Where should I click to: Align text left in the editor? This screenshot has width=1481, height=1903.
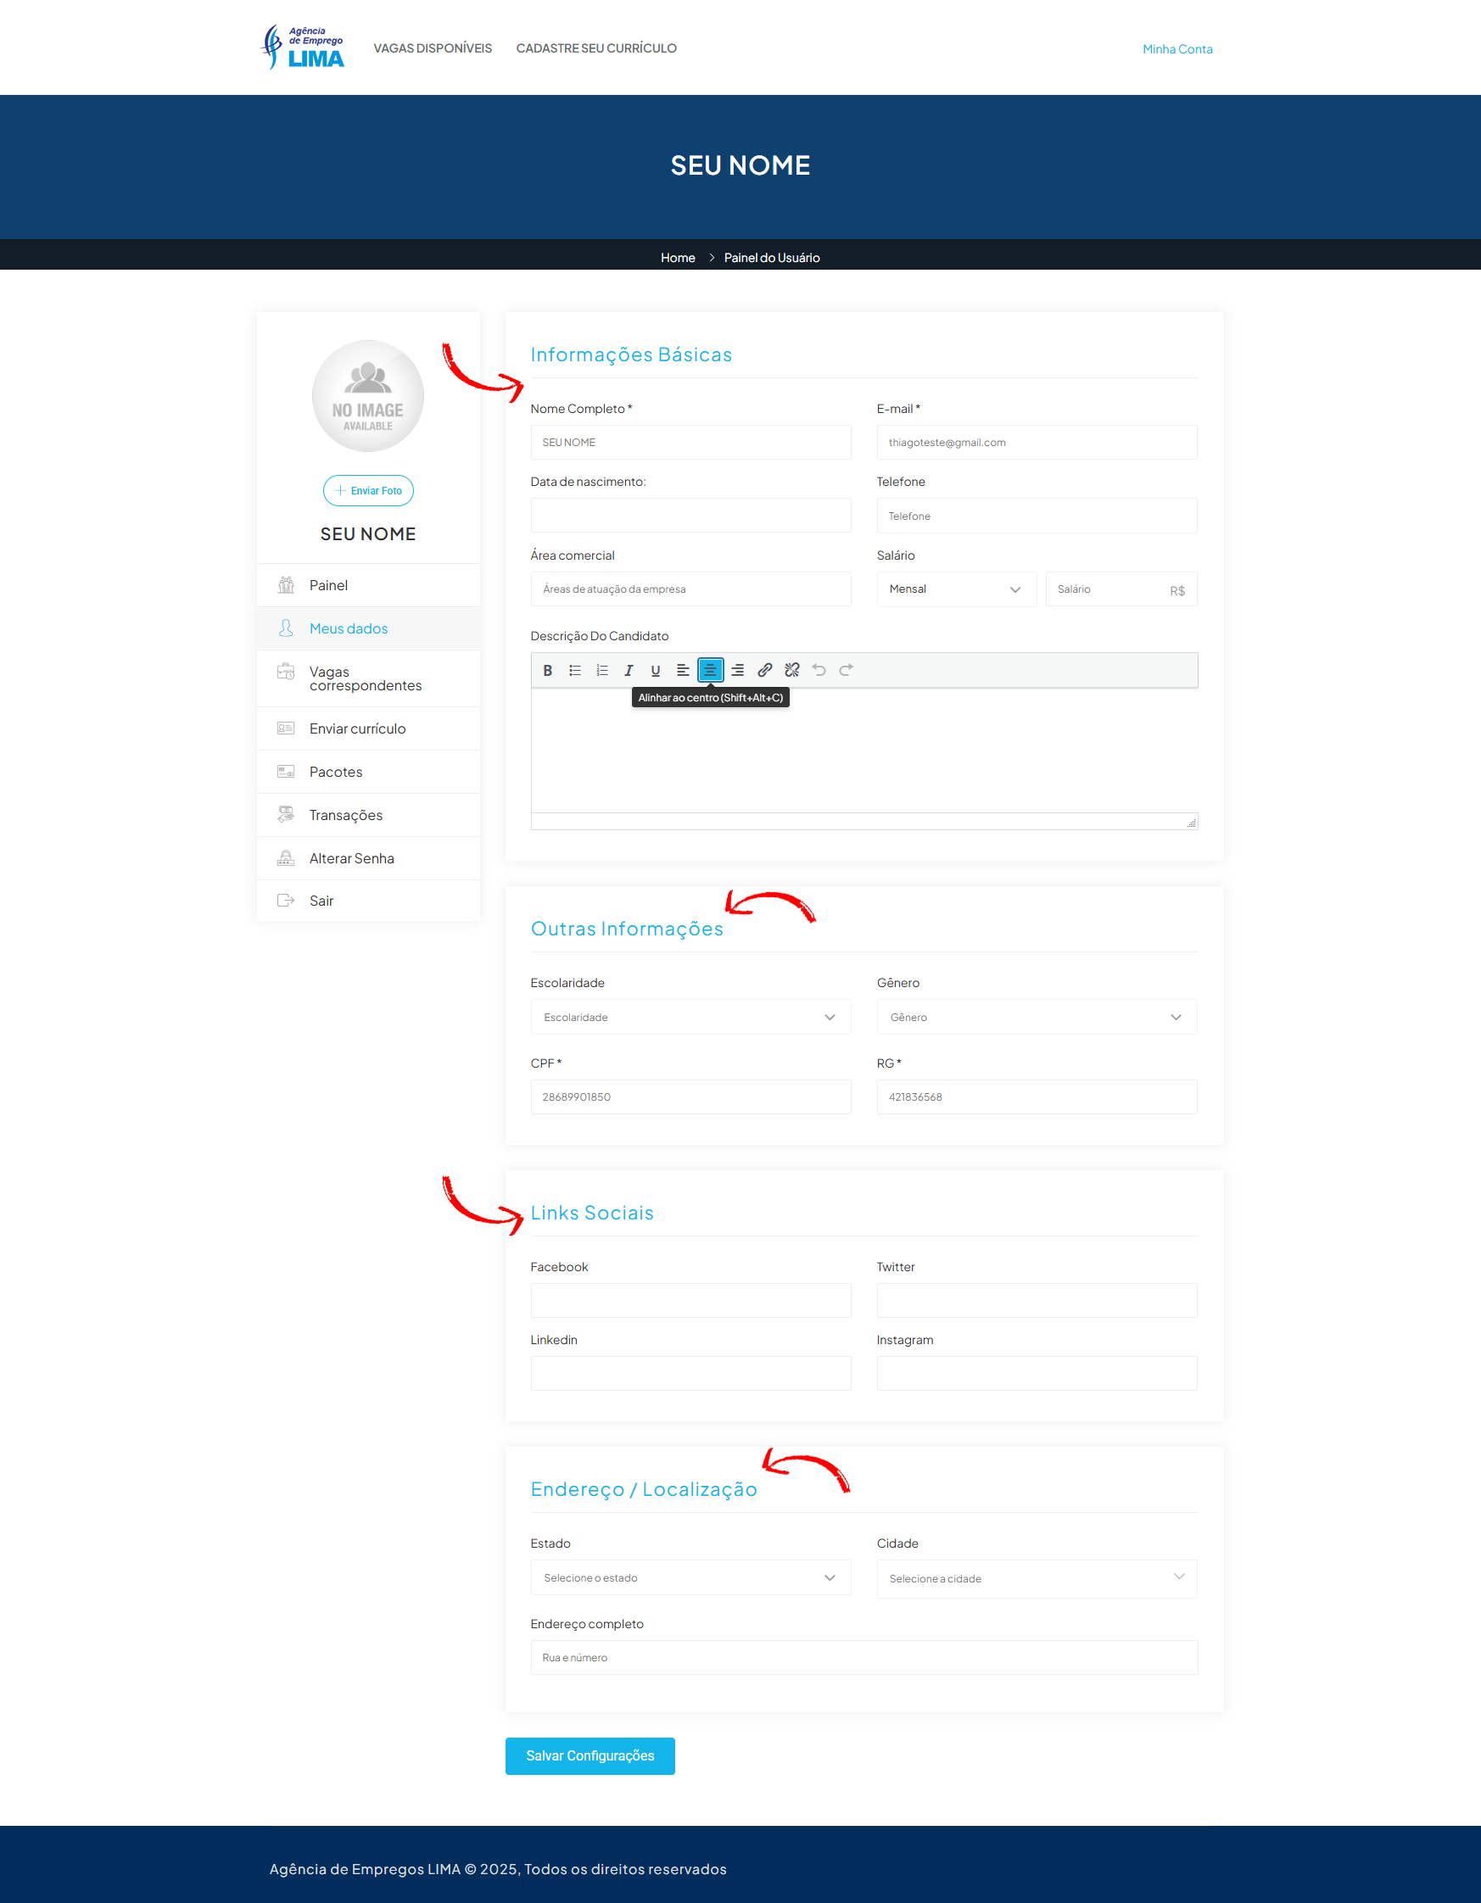click(683, 670)
